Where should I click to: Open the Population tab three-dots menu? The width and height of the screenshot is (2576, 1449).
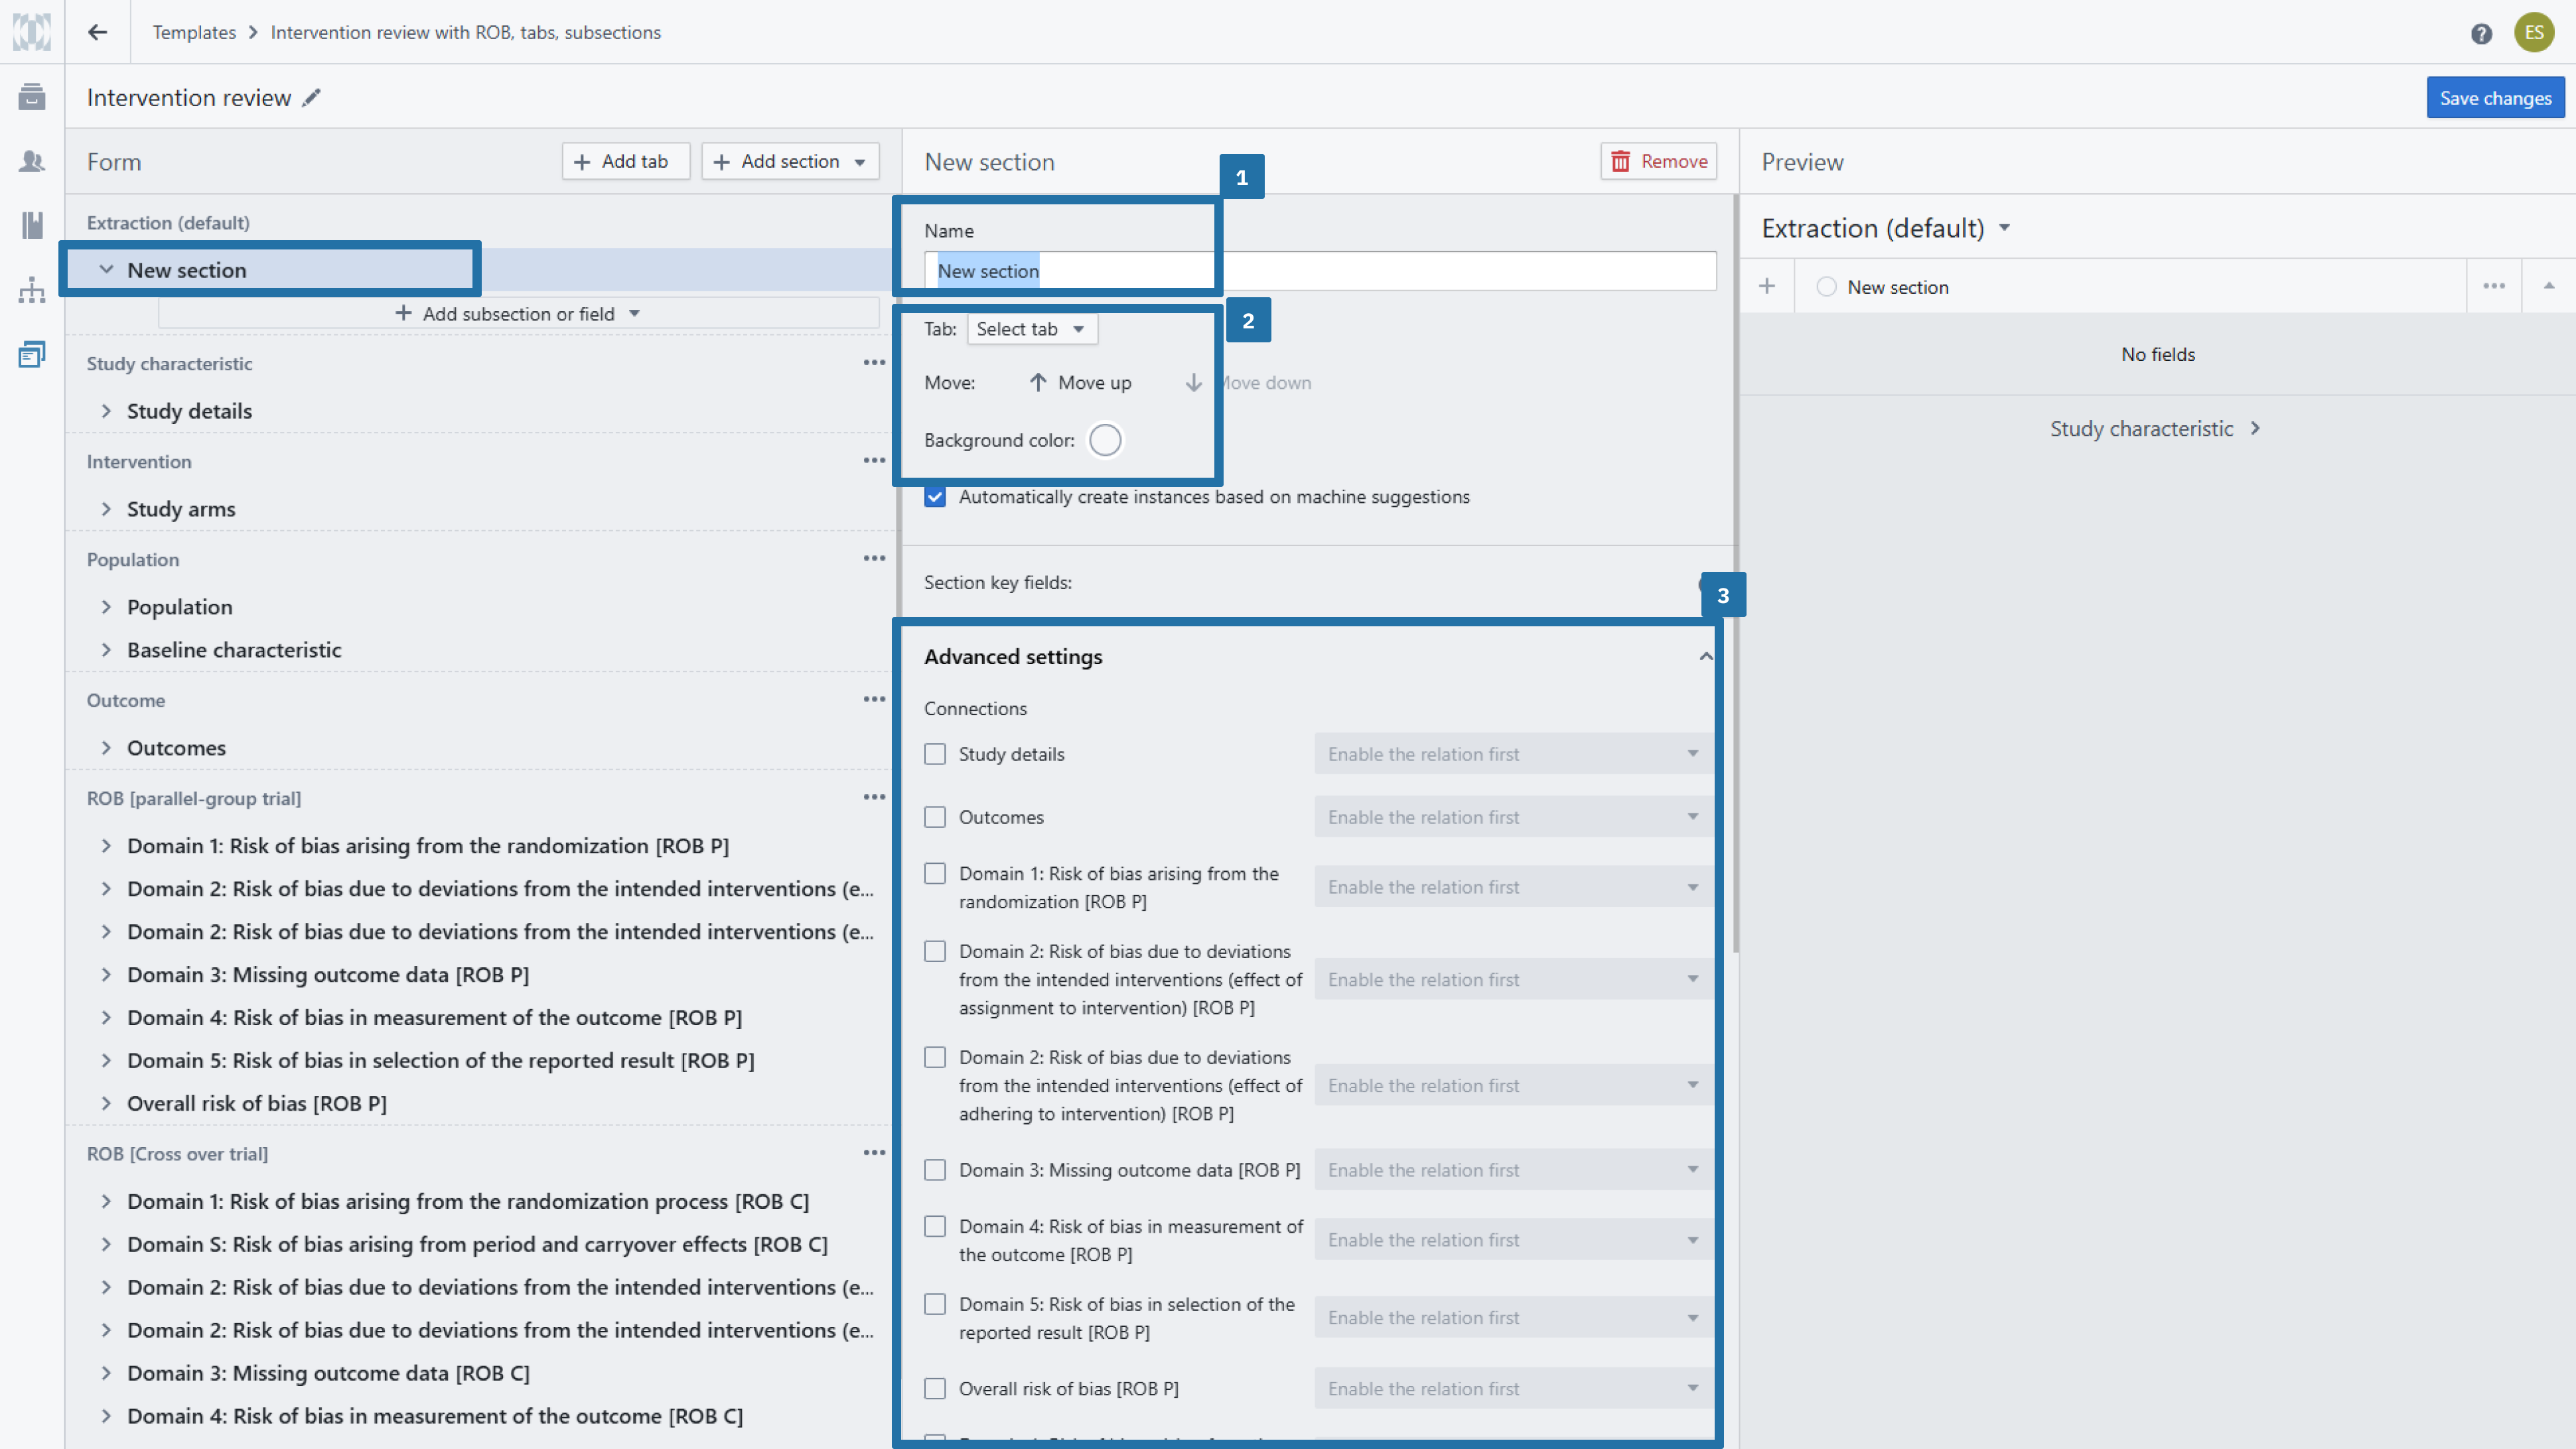pos(874,559)
